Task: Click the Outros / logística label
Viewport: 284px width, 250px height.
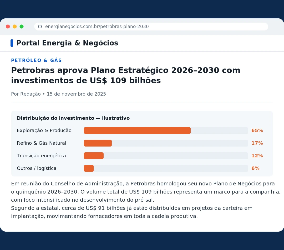Action: pos(37,168)
